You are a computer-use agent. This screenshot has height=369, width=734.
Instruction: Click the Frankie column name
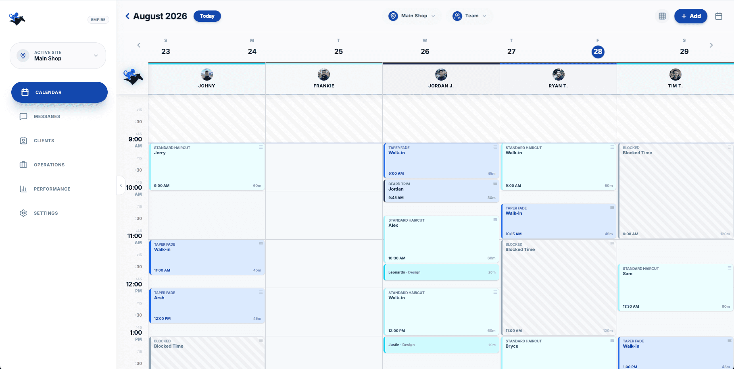pos(324,86)
